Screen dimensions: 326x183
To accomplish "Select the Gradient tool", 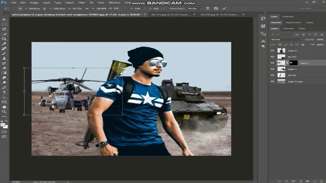I will click(4, 73).
